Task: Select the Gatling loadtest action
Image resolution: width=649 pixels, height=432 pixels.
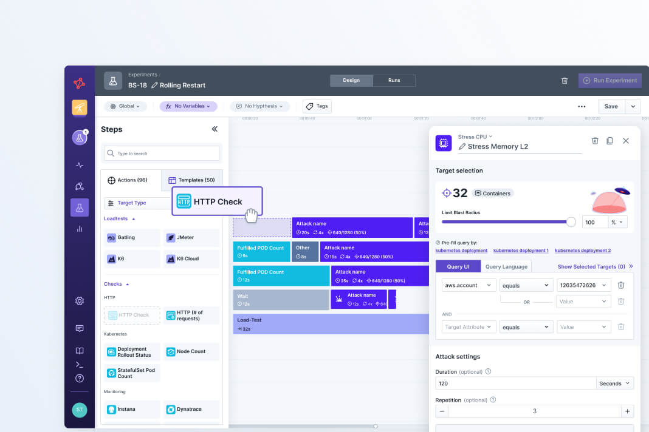Action: (x=132, y=238)
